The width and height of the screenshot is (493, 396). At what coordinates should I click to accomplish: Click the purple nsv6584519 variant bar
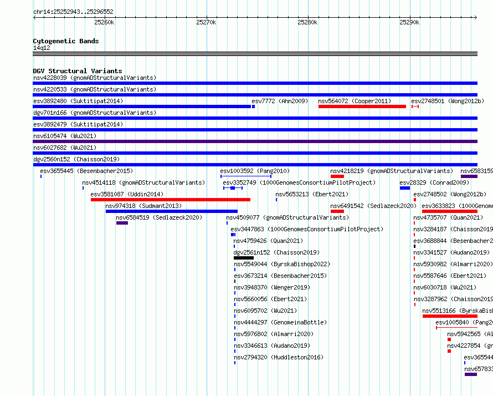[122, 223]
